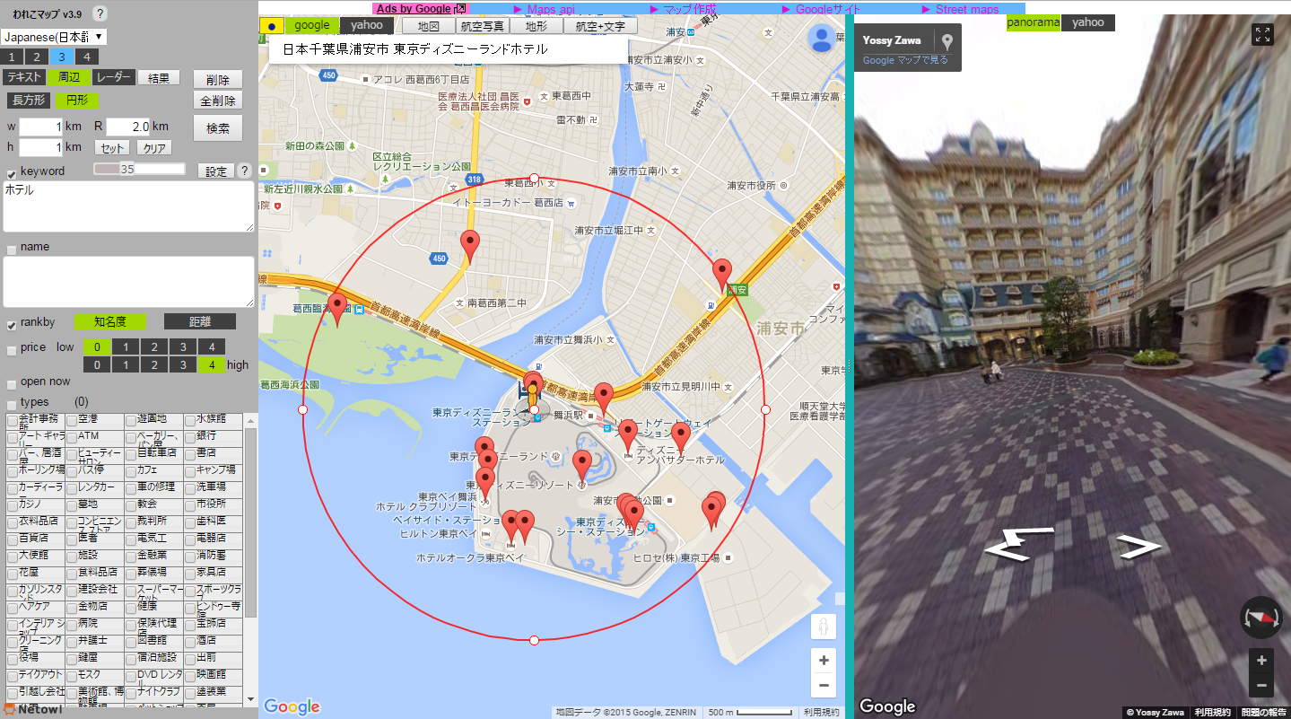Click the R radius input field
The image size is (1291, 719).
(128, 127)
